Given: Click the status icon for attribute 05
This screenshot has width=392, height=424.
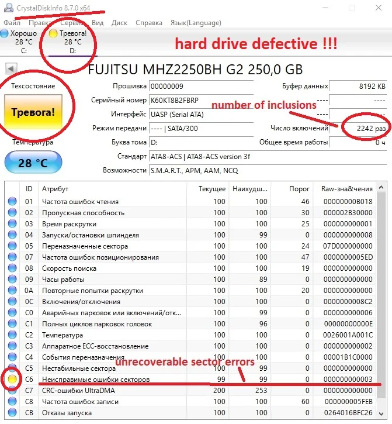Looking at the screenshot, I should click(12, 246).
